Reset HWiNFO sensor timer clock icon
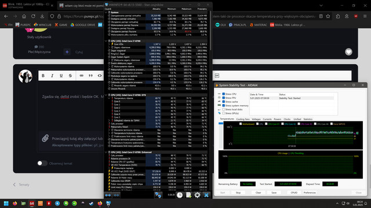Image resolution: width=371 pixels, height=208 pixels. point(180,195)
